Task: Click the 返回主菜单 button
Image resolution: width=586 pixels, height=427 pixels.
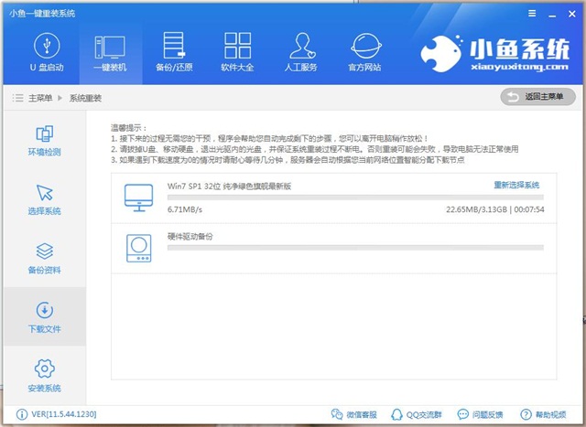Action: tap(538, 97)
